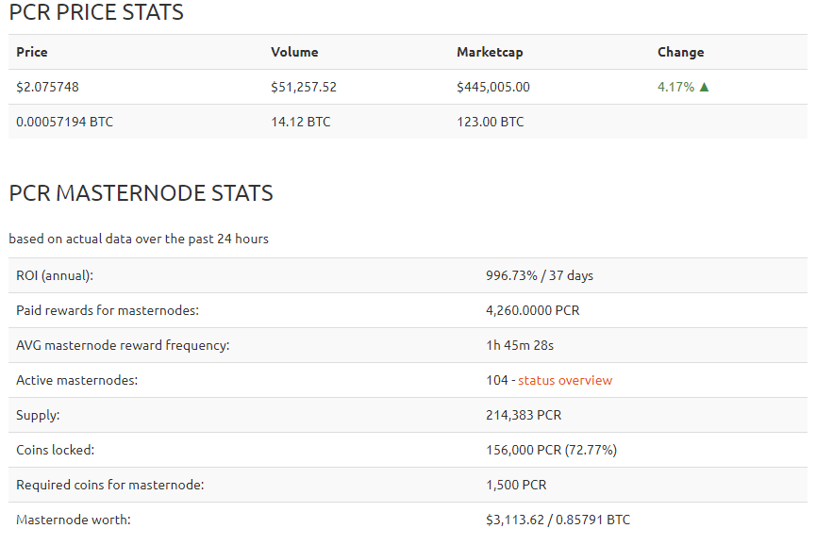Click the green up arrow change icon
The image size is (833, 545).
[705, 87]
